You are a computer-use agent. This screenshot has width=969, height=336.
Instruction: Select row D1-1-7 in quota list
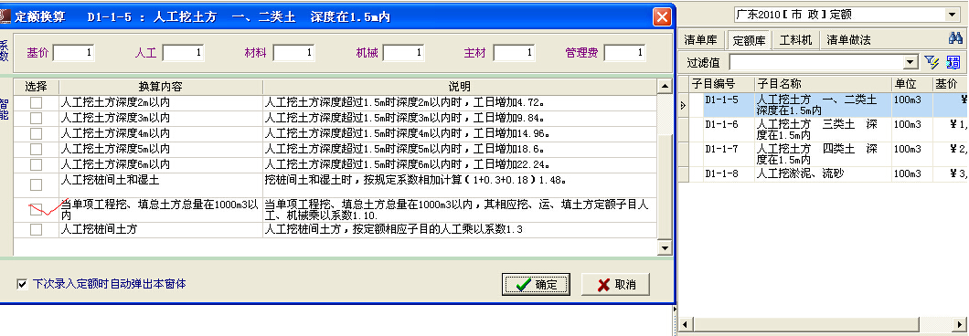point(828,154)
